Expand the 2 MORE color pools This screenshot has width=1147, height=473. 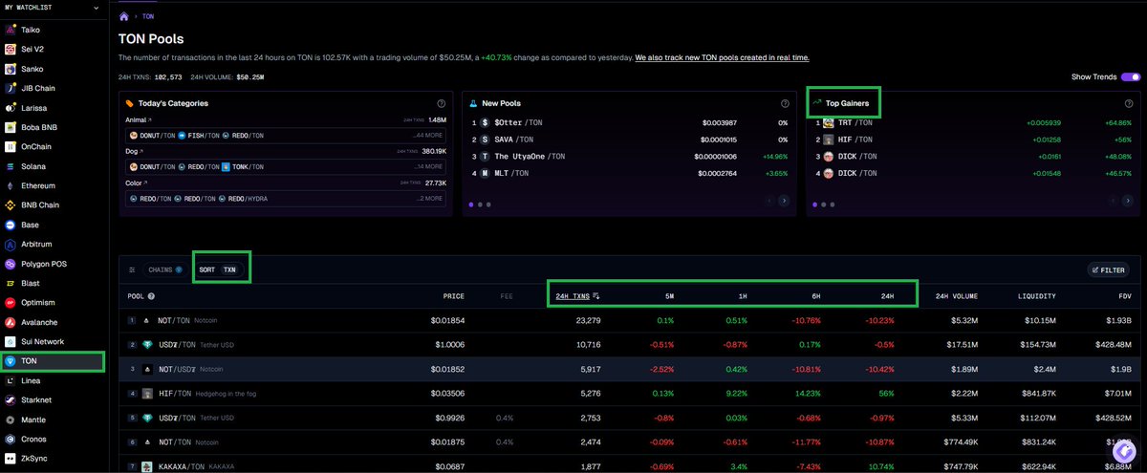click(x=428, y=199)
